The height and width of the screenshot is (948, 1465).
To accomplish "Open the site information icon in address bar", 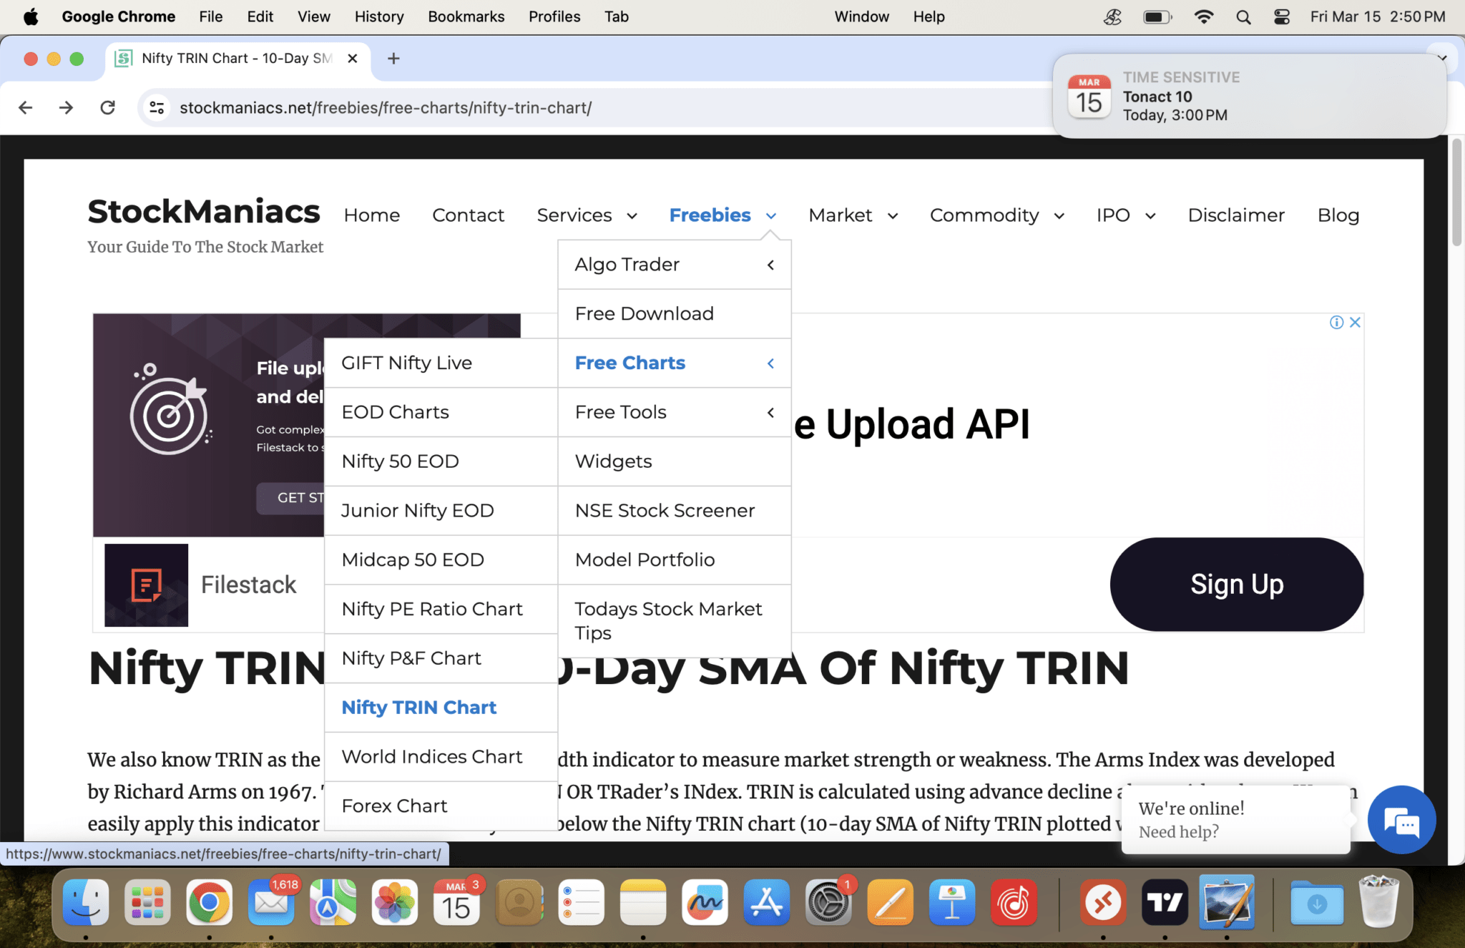I will (x=157, y=107).
